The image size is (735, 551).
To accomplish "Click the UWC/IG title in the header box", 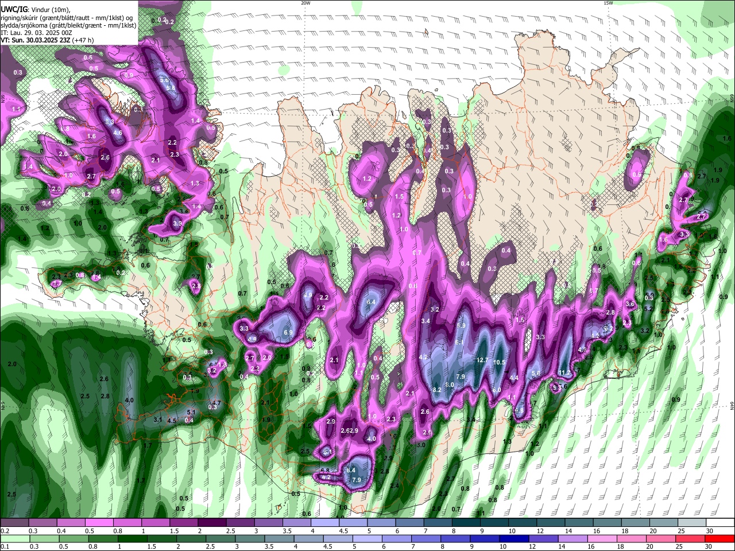I will pos(13,9).
